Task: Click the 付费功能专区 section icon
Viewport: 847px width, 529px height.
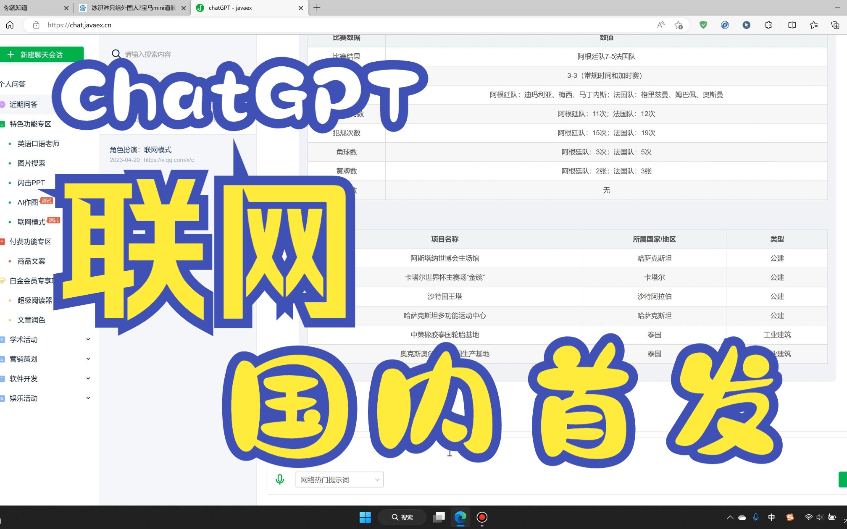Action: [x=2, y=241]
